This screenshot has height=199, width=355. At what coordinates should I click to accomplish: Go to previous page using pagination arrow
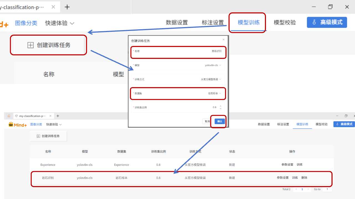pyautogui.click(x=296, y=189)
